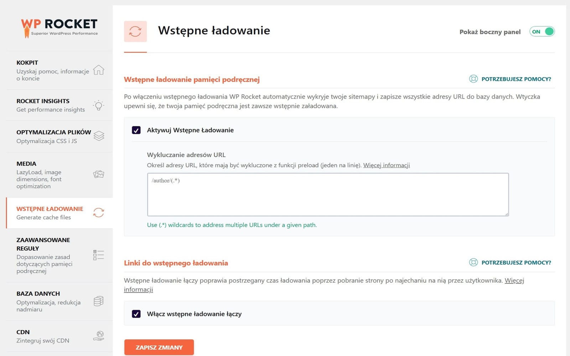Open the Kokpit menu section
The height and width of the screenshot is (356, 570).
[x=59, y=70]
